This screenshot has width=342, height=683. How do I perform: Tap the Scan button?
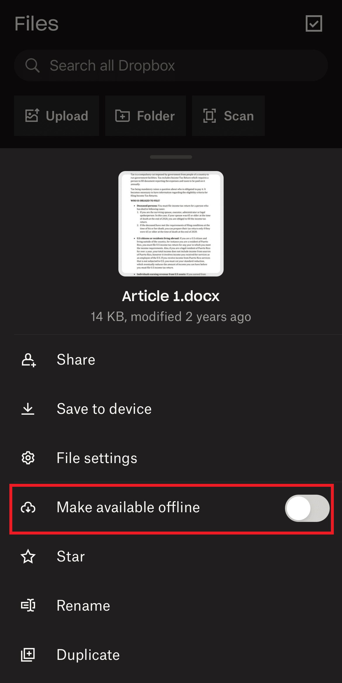[x=228, y=116]
